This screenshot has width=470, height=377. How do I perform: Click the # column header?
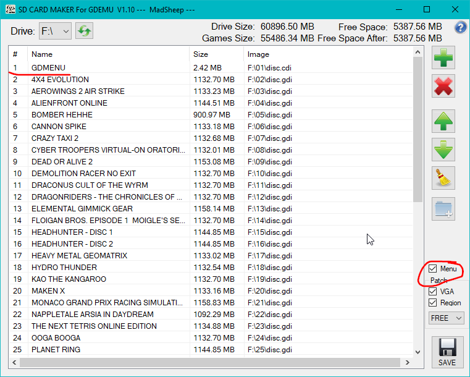click(18, 54)
